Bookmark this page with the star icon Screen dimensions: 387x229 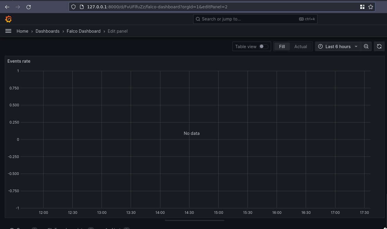(x=370, y=7)
